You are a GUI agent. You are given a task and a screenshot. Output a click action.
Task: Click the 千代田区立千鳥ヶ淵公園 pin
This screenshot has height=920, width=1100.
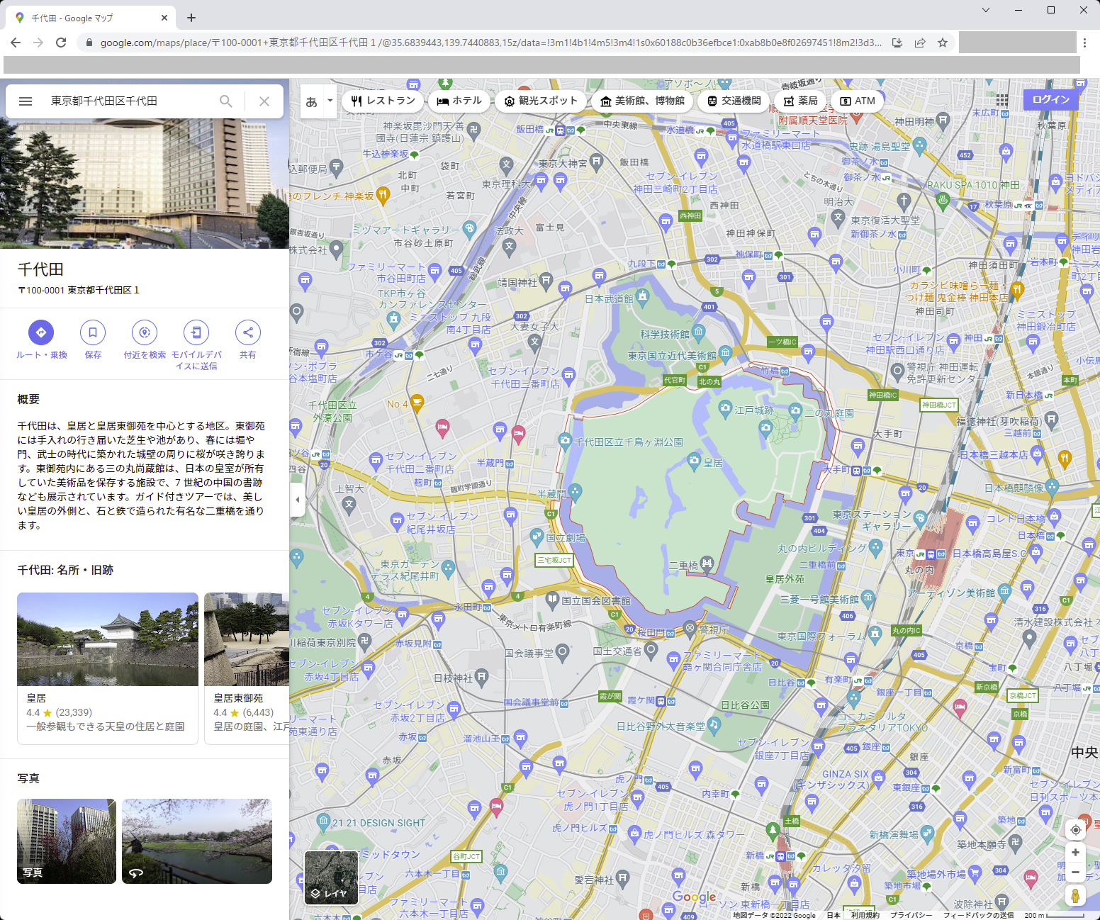coord(565,441)
